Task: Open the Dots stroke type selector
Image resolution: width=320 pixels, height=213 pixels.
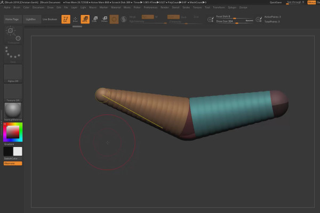Action: (13, 54)
